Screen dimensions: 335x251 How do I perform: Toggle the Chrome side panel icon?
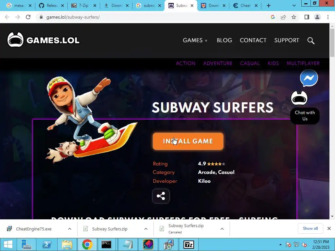click(x=307, y=17)
